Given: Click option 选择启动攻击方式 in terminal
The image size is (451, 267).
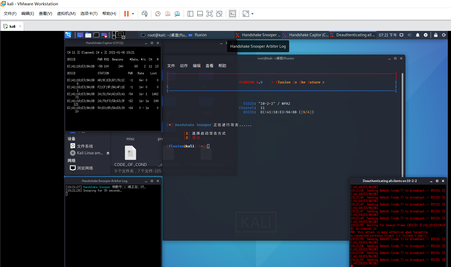Looking at the screenshot, I should pos(205,133).
